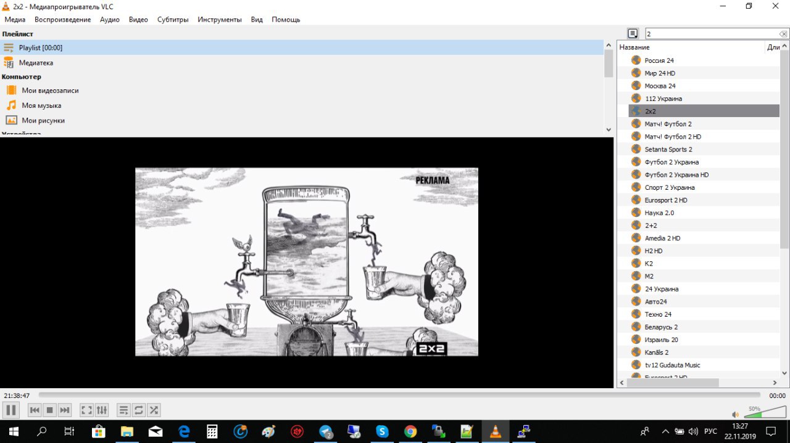
Task: Toggle random shuffle playback
Action: coord(154,410)
